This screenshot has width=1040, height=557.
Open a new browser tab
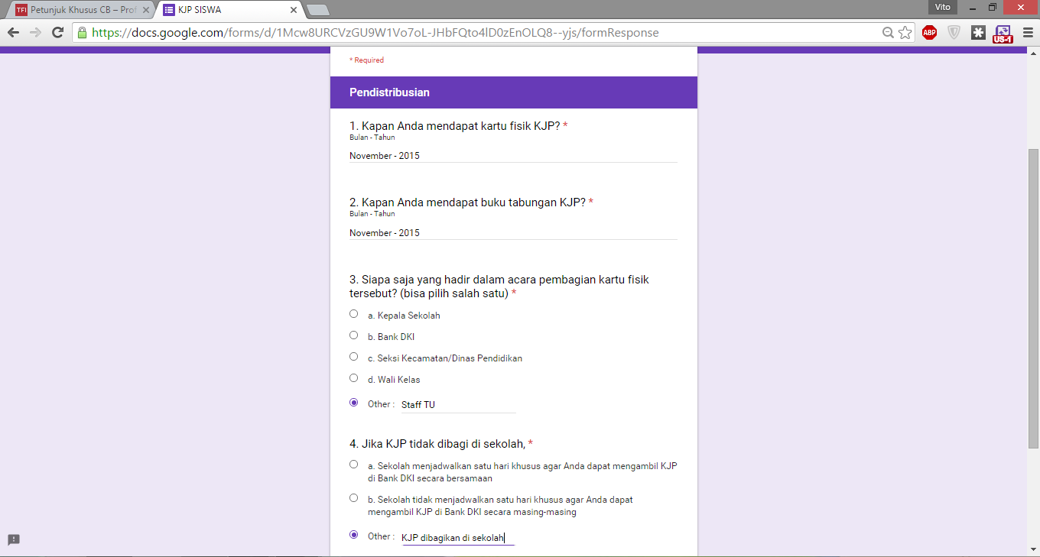(317, 10)
